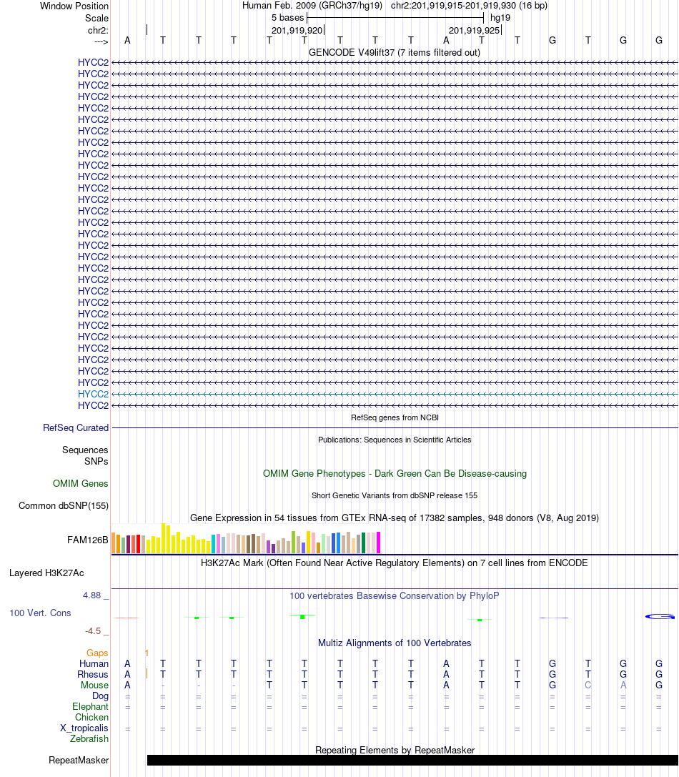Click the H3K27Ac Mark ENCODE title
The height and width of the screenshot is (777, 679).
click(x=395, y=563)
